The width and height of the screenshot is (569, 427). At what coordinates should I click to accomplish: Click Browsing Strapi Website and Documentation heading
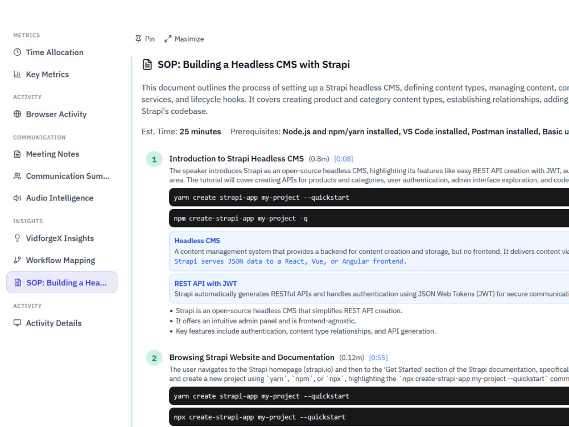coord(251,358)
